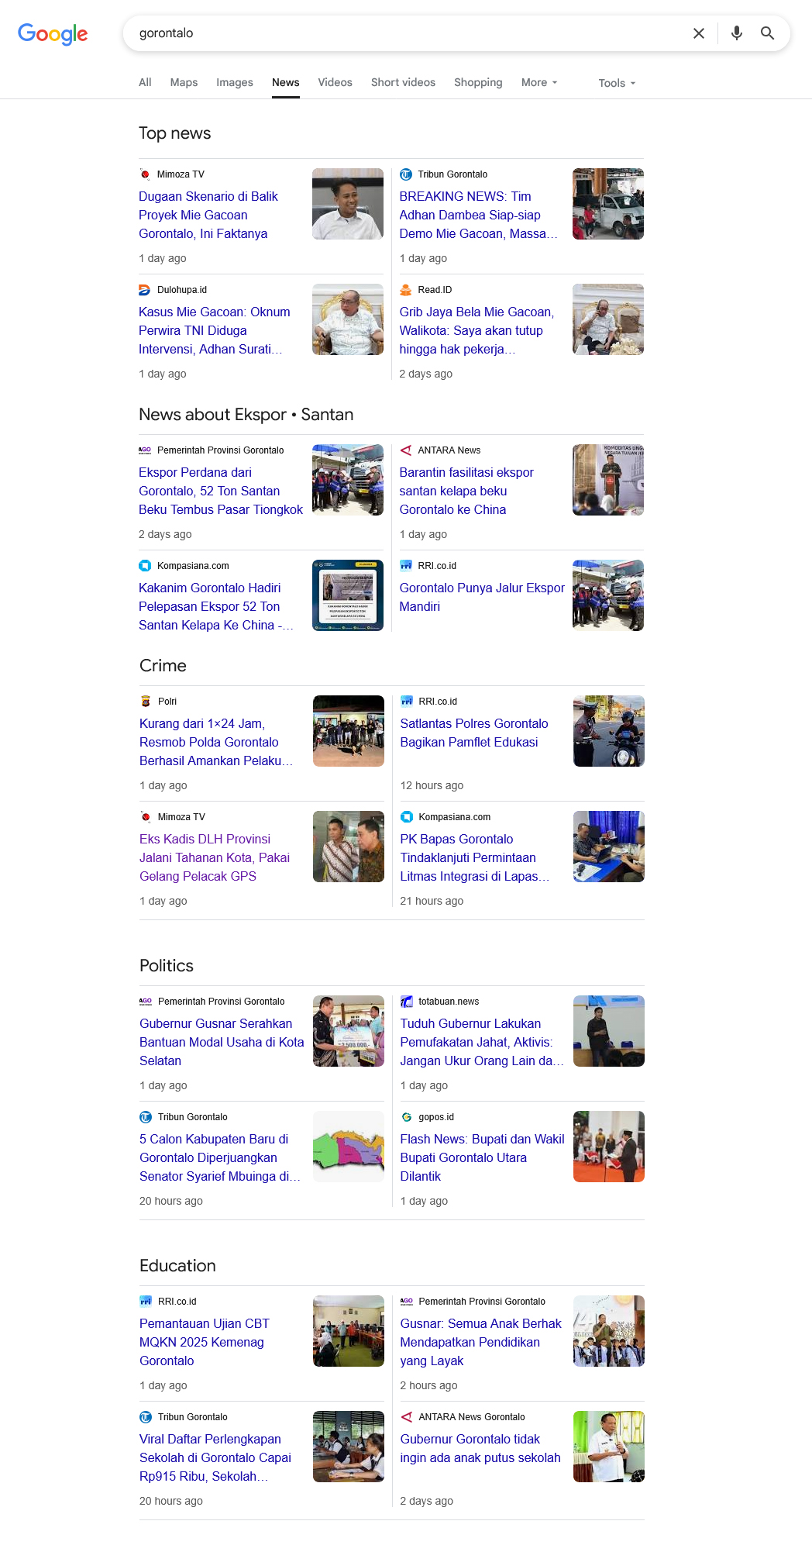
Task: Open 'BREAKING NEWS: Tim Adhan Dambea' article
Action: 478,216
